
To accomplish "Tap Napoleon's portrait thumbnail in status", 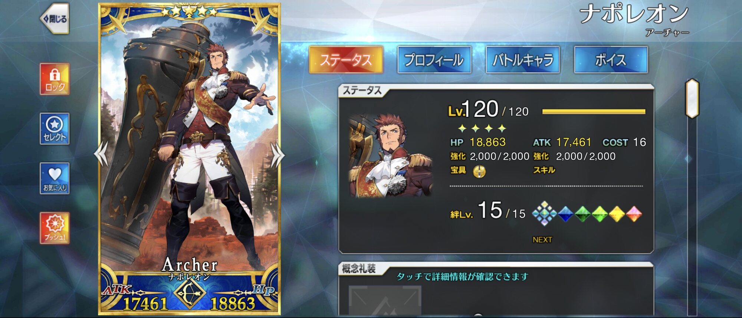I will (x=391, y=155).
